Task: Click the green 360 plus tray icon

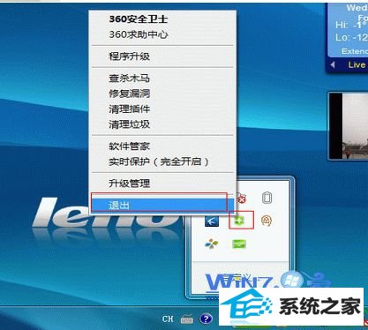Action: (239, 221)
